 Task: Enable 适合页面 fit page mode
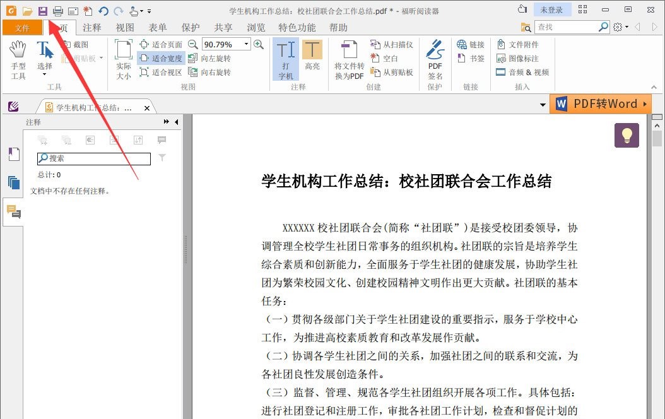[x=159, y=44]
